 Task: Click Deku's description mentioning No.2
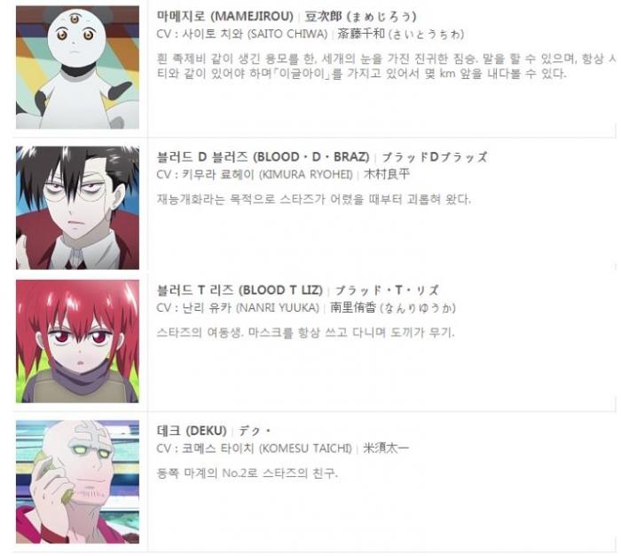[248, 473]
